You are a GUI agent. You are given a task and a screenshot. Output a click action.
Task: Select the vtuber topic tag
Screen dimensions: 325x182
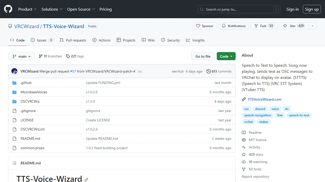264,122
